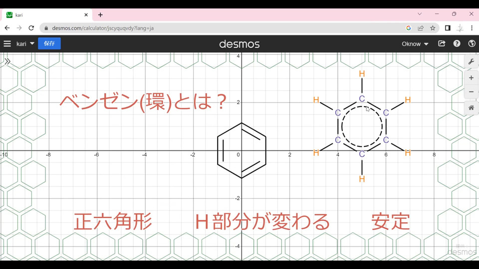Open the language globe icon

pos(472,44)
